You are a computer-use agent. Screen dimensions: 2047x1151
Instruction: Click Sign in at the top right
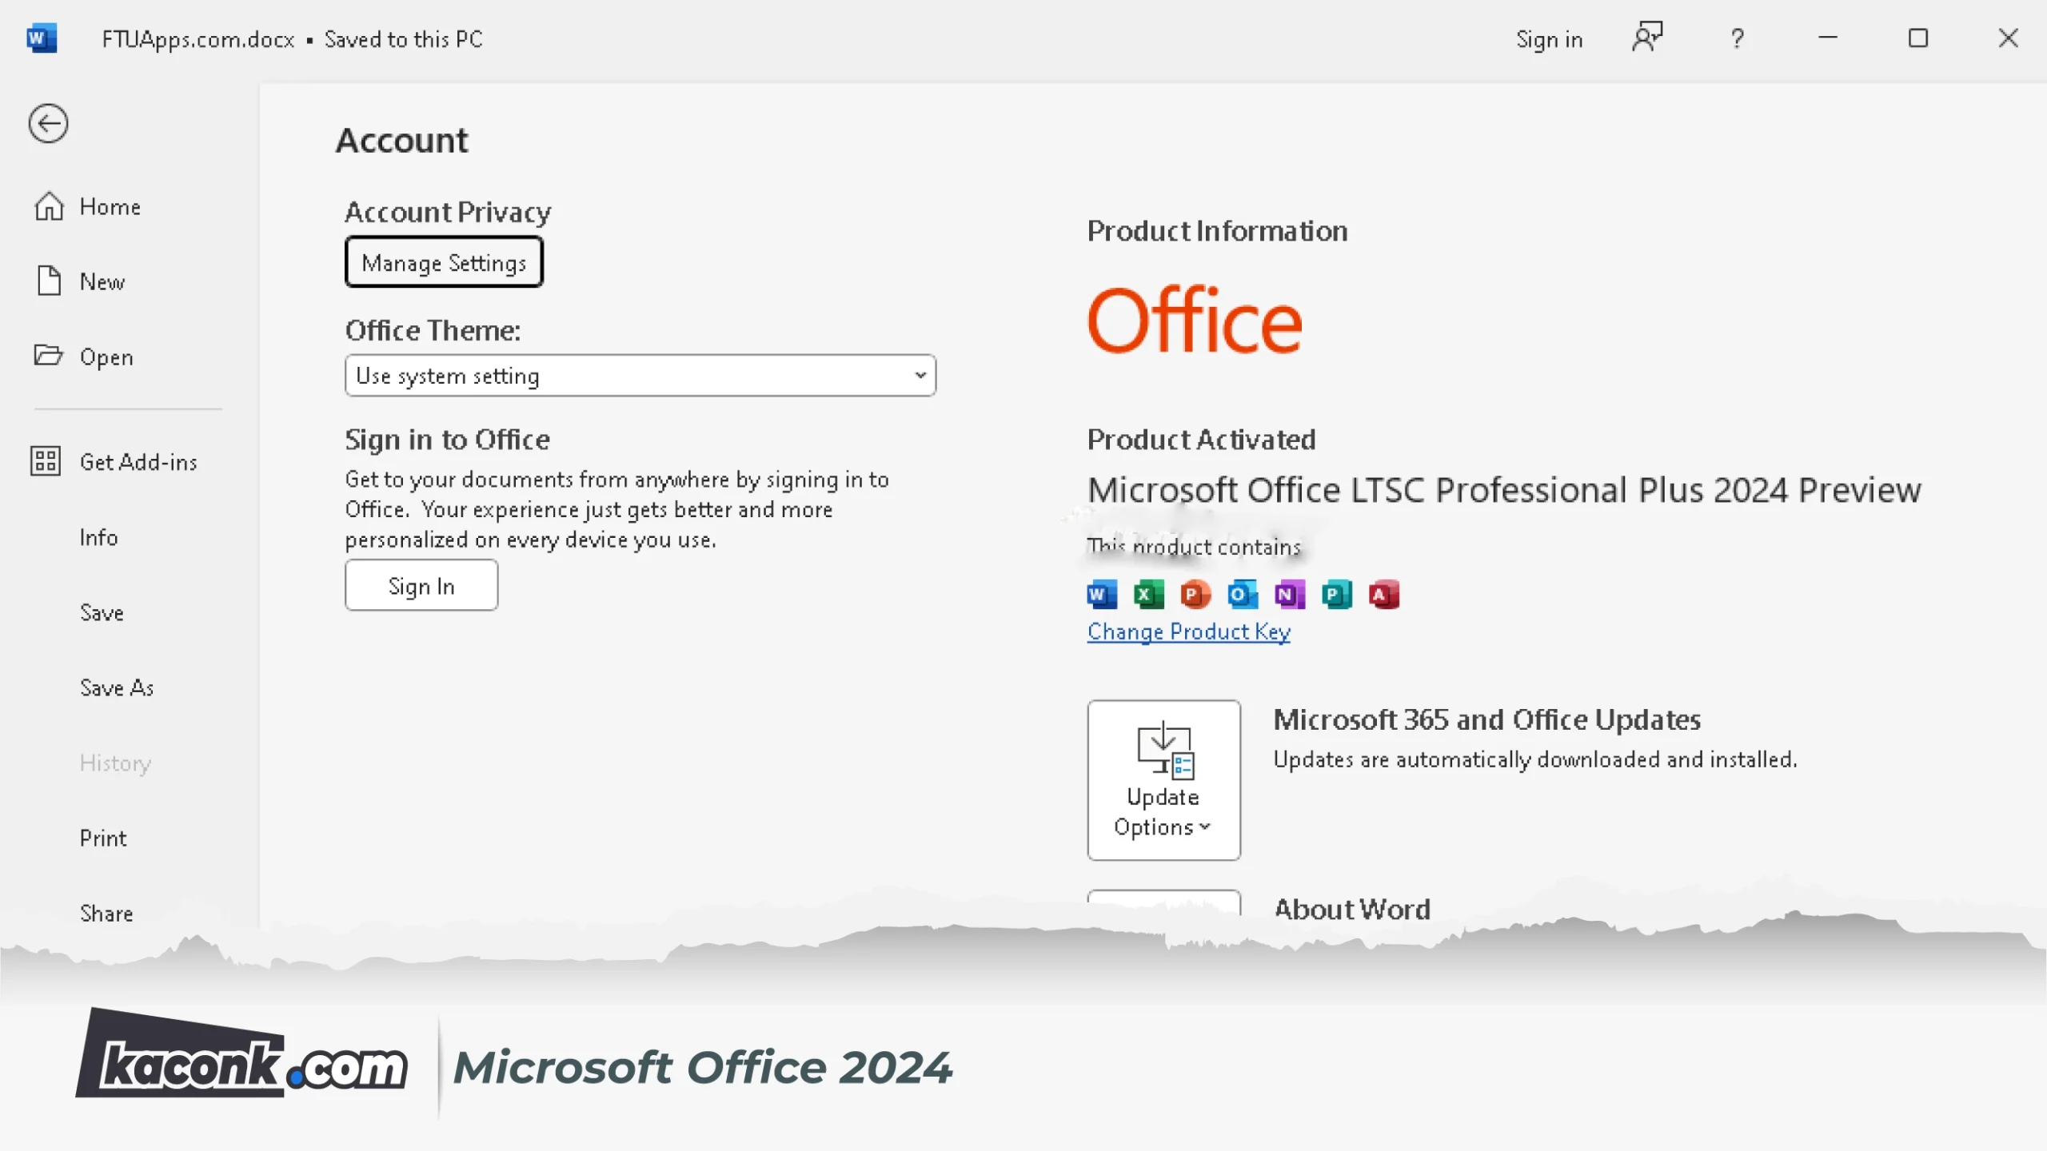pyautogui.click(x=1549, y=39)
